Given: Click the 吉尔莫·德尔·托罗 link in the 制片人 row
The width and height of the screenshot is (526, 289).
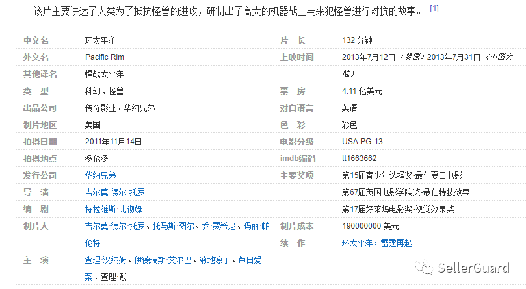Looking at the screenshot, I should point(114,226).
